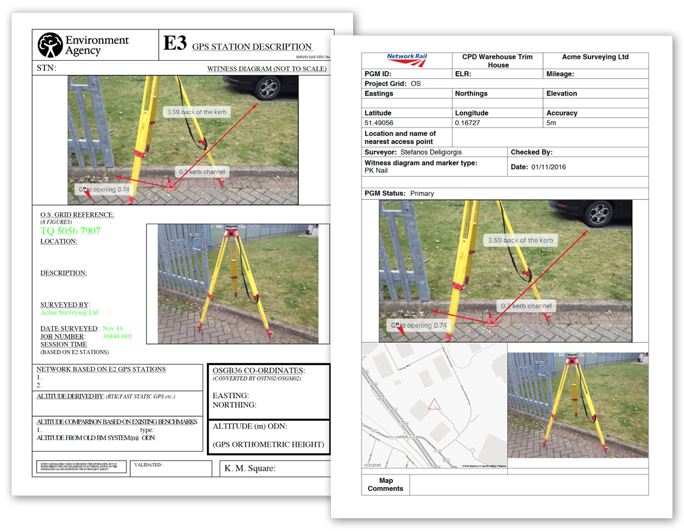Click the large E3 heading
The width and height of the screenshot is (684, 531).
tap(174, 44)
